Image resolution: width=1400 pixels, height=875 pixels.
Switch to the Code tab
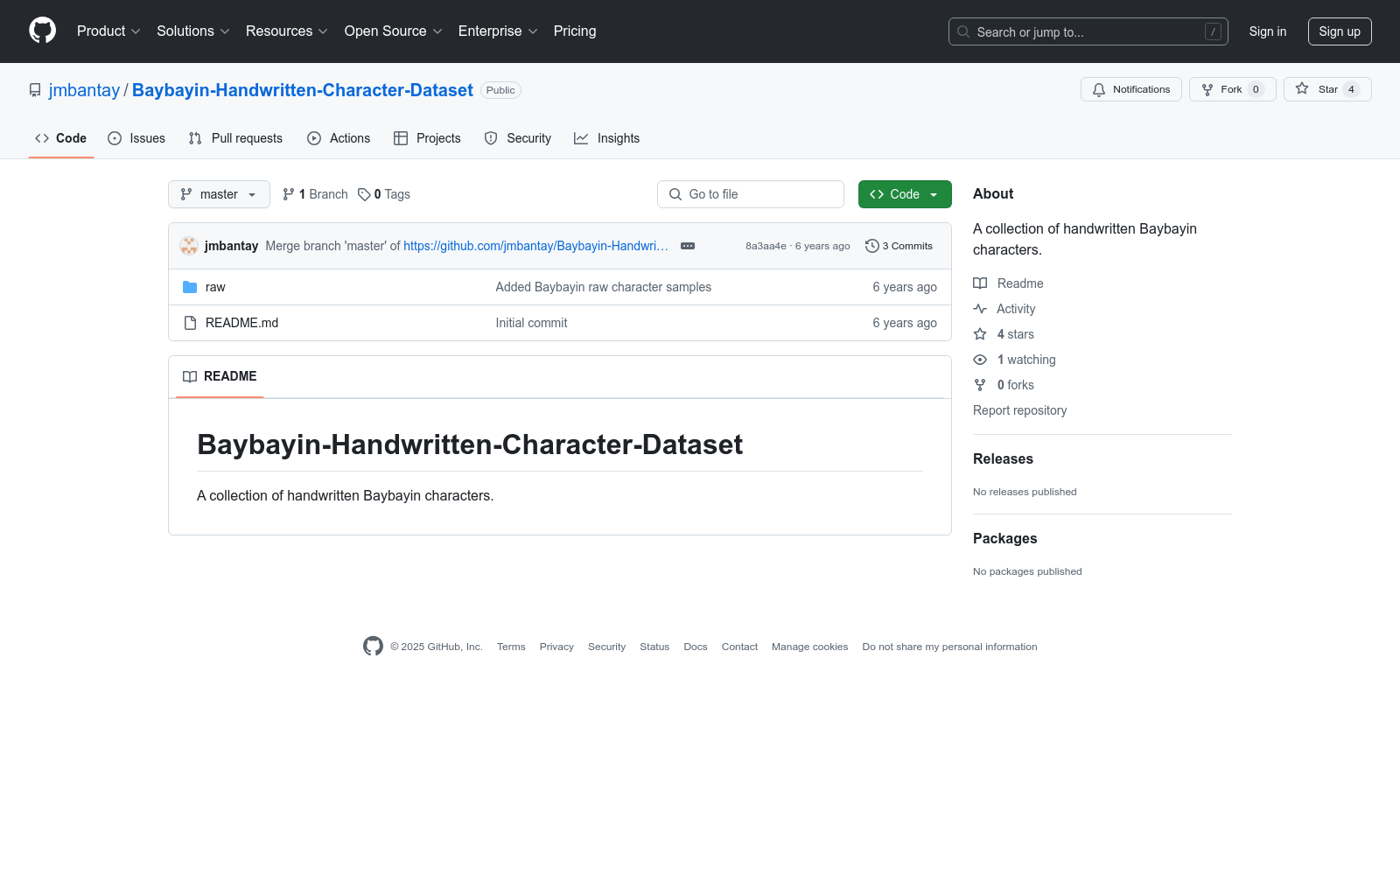[61, 138]
